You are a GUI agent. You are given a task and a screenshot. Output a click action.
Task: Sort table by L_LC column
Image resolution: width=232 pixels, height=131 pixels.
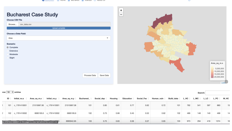(x=207, y=99)
